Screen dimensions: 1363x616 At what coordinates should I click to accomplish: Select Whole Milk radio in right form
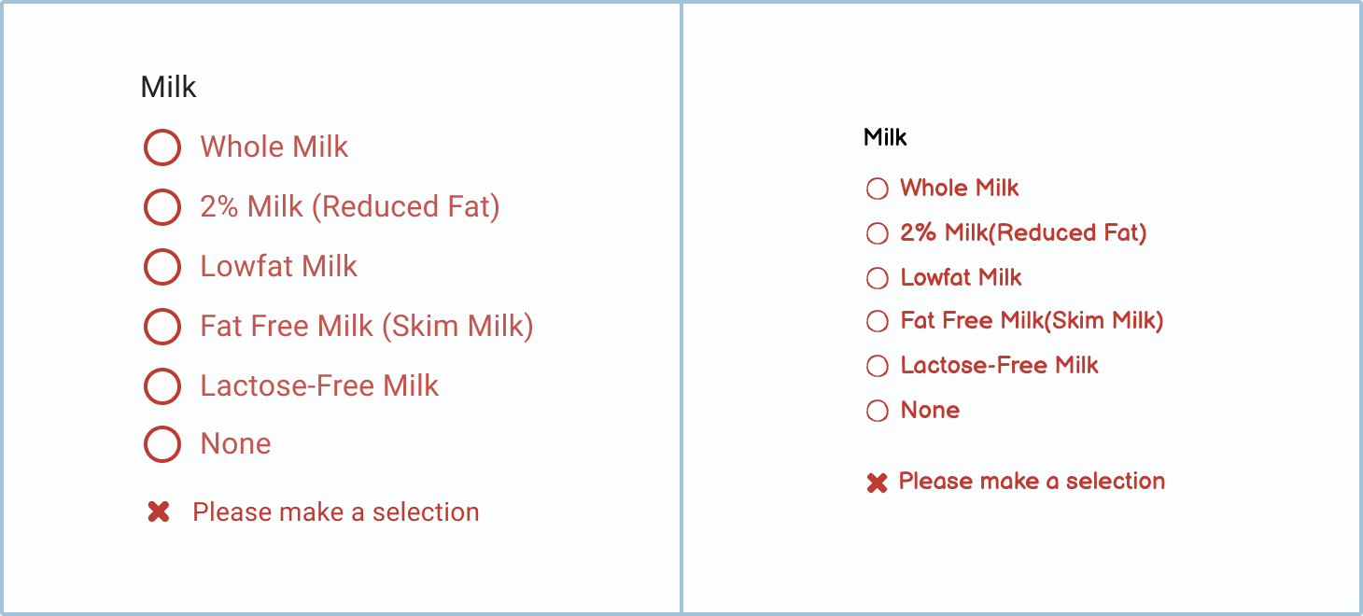878,189
